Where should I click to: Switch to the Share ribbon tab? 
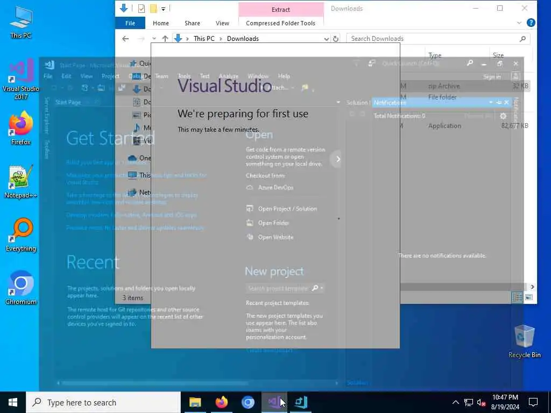click(192, 23)
